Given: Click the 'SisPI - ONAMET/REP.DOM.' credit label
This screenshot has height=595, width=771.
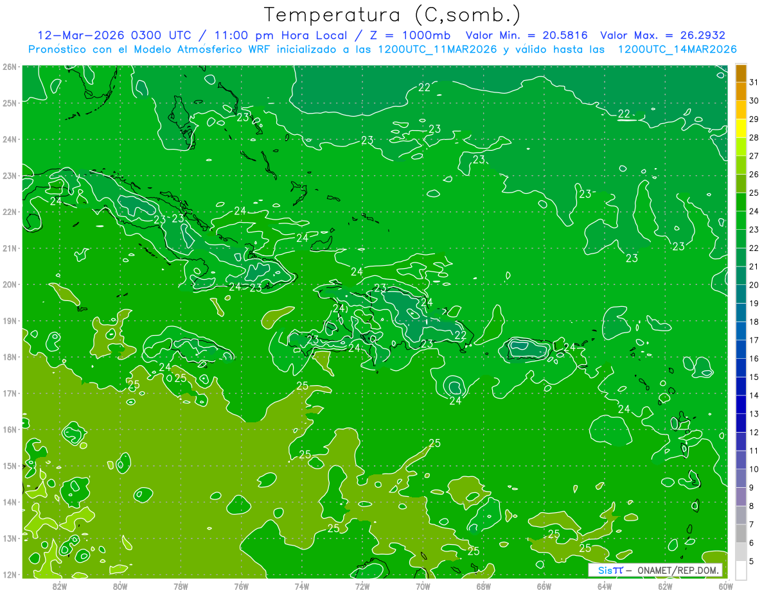Looking at the screenshot, I should click(655, 570).
